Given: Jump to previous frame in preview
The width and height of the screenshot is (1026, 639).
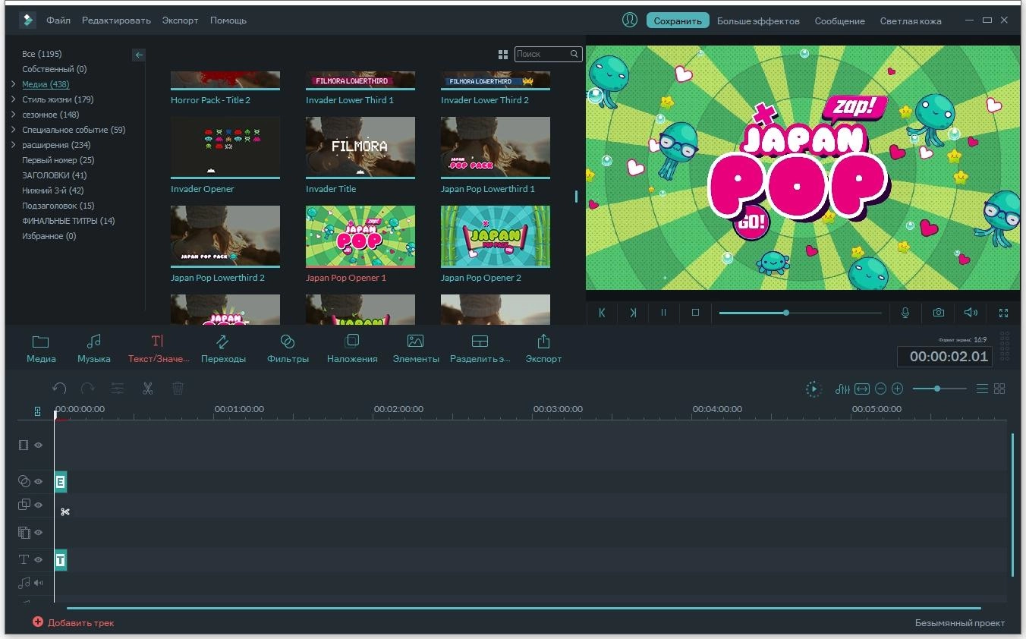Looking at the screenshot, I should [x=602, y=312].
